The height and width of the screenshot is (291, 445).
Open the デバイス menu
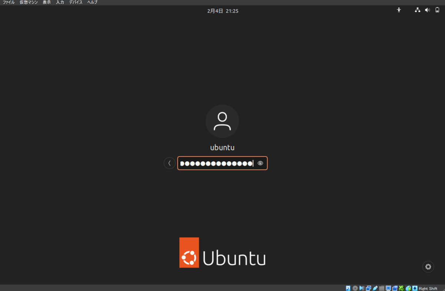pos(76,2)
